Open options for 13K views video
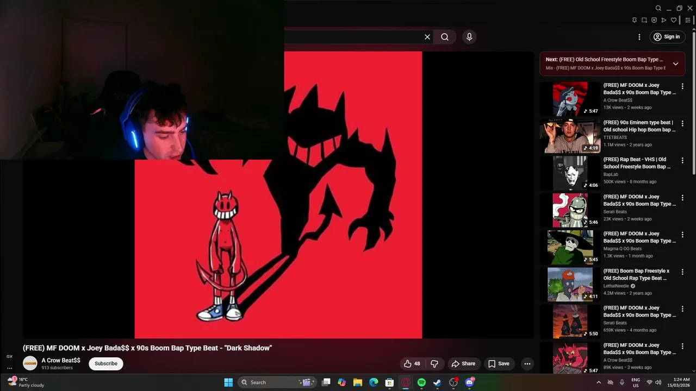Viewport: 696px width, 391px height. point(682,86)
